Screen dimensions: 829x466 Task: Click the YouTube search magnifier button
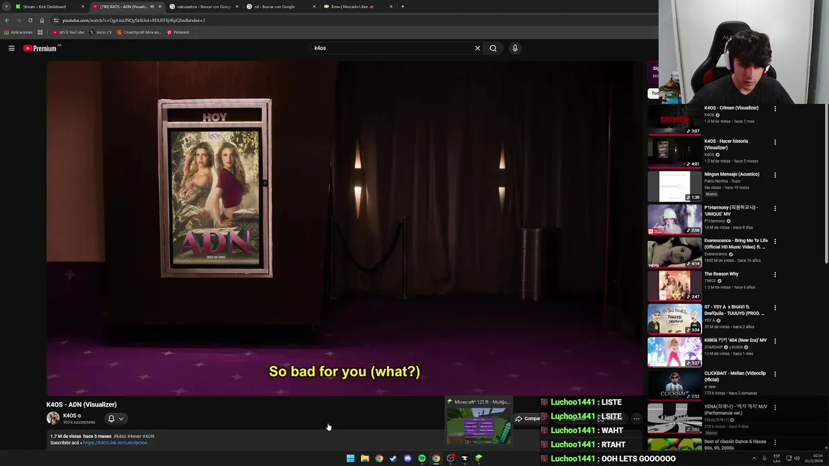pyautogui.click(x=493, y=48)
